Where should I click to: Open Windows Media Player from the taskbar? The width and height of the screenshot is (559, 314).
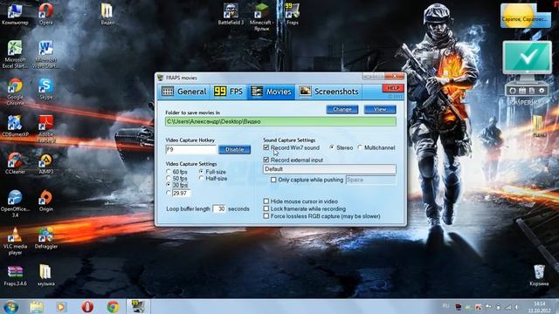click(62, 306)
